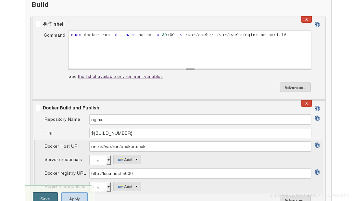Click the 'Docker Host URI' label
The width and height of the screenshot is (352, 201).
coord(61,146)
